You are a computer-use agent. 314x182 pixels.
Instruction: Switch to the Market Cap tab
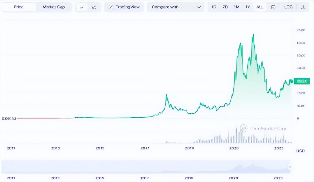click(53, 7)
